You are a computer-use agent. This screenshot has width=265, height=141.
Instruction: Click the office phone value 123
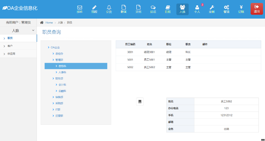[226, 108]
